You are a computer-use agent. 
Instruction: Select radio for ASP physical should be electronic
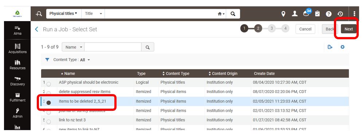48,84
